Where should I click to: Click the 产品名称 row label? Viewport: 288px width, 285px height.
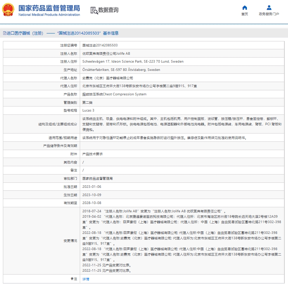pyautogui.click(x=70, y=94)
